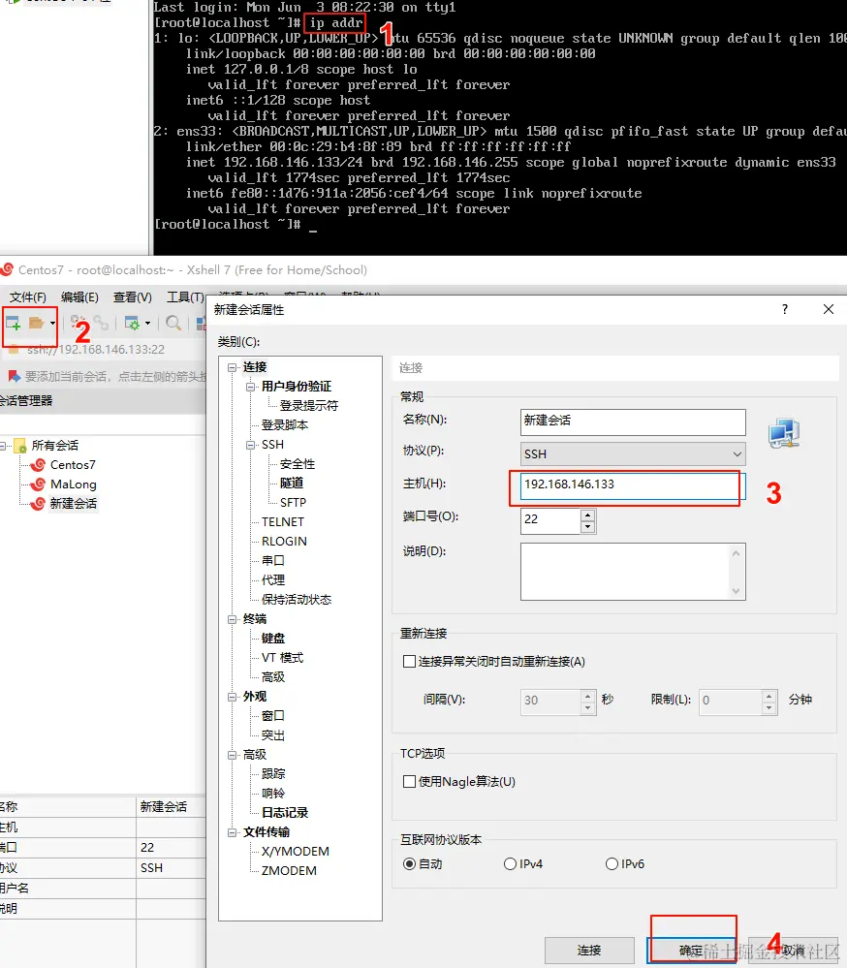This screenshot has height=968, width=847.
Task: Open the 协议 SSH dropdown
Action: pos(633,453)
